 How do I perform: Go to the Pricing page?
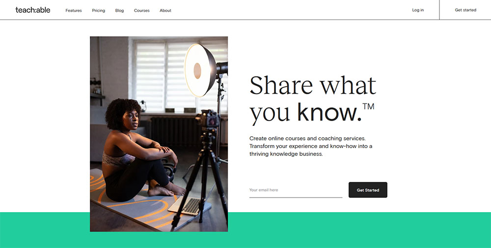coord(98,10)
